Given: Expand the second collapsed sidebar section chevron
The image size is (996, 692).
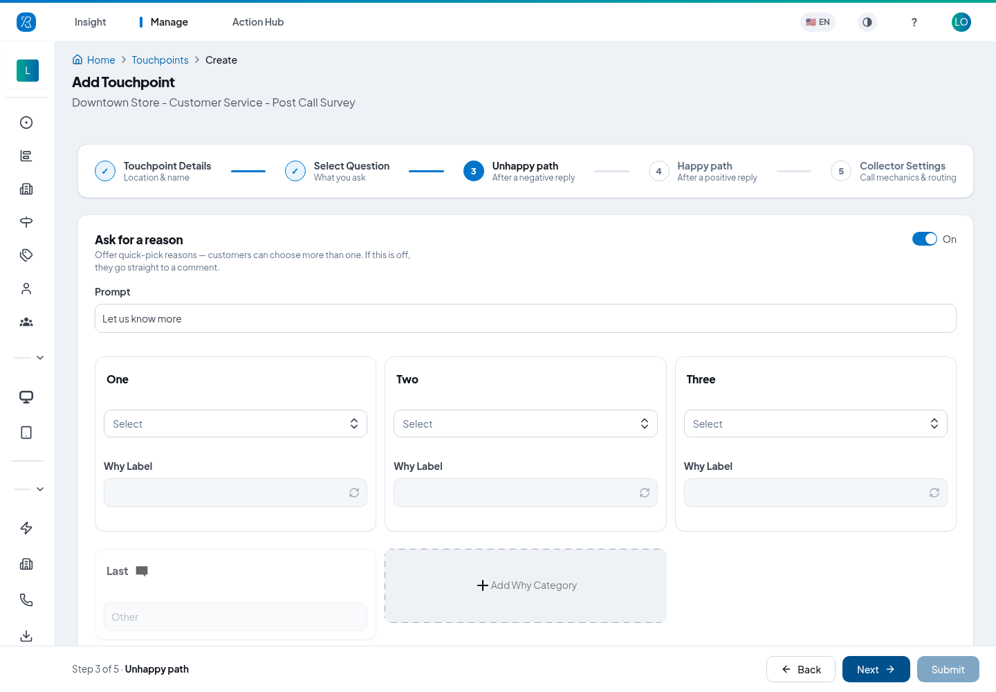Looking at the screenshot, I should tap(40, 489).
